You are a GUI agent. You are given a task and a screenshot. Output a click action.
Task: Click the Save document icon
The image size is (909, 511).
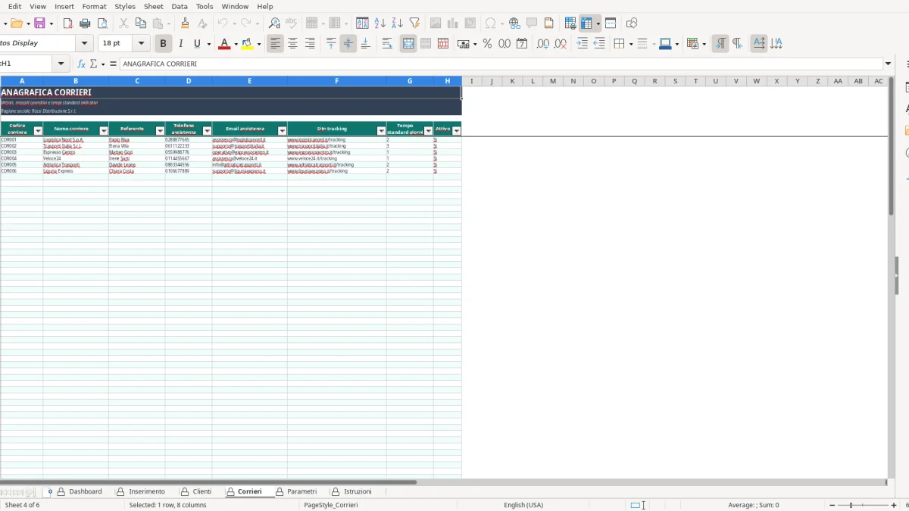coord(39,23)
